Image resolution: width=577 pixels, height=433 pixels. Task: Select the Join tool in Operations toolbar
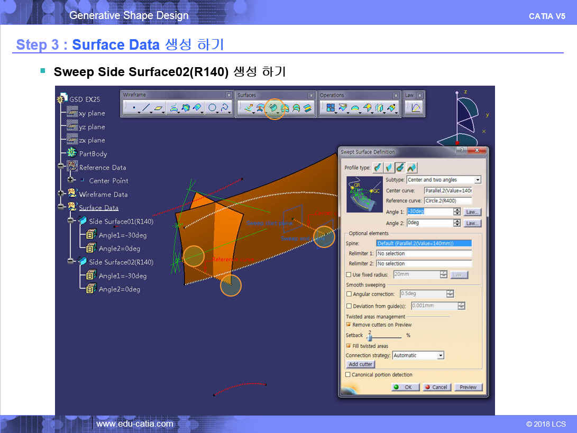coord(331,108)
